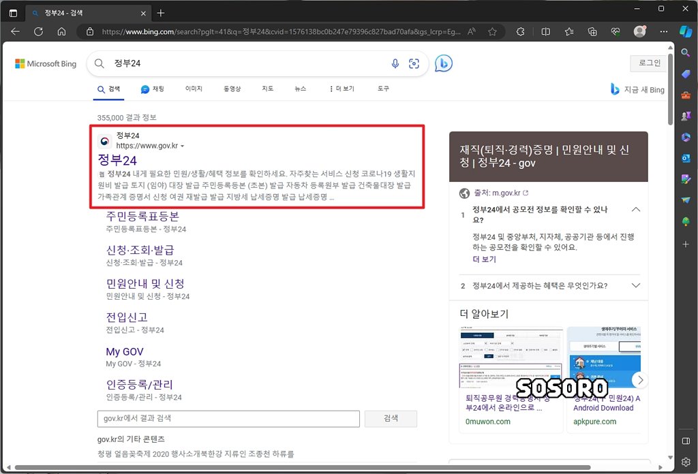
Task: Click the Microsoft Bing logo
Action: [x=46, y=63]
